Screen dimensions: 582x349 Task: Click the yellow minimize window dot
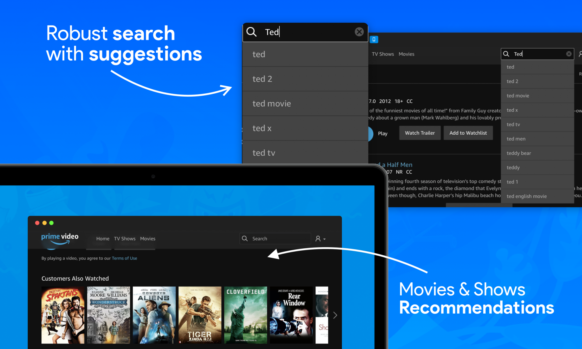click(45, 223)
